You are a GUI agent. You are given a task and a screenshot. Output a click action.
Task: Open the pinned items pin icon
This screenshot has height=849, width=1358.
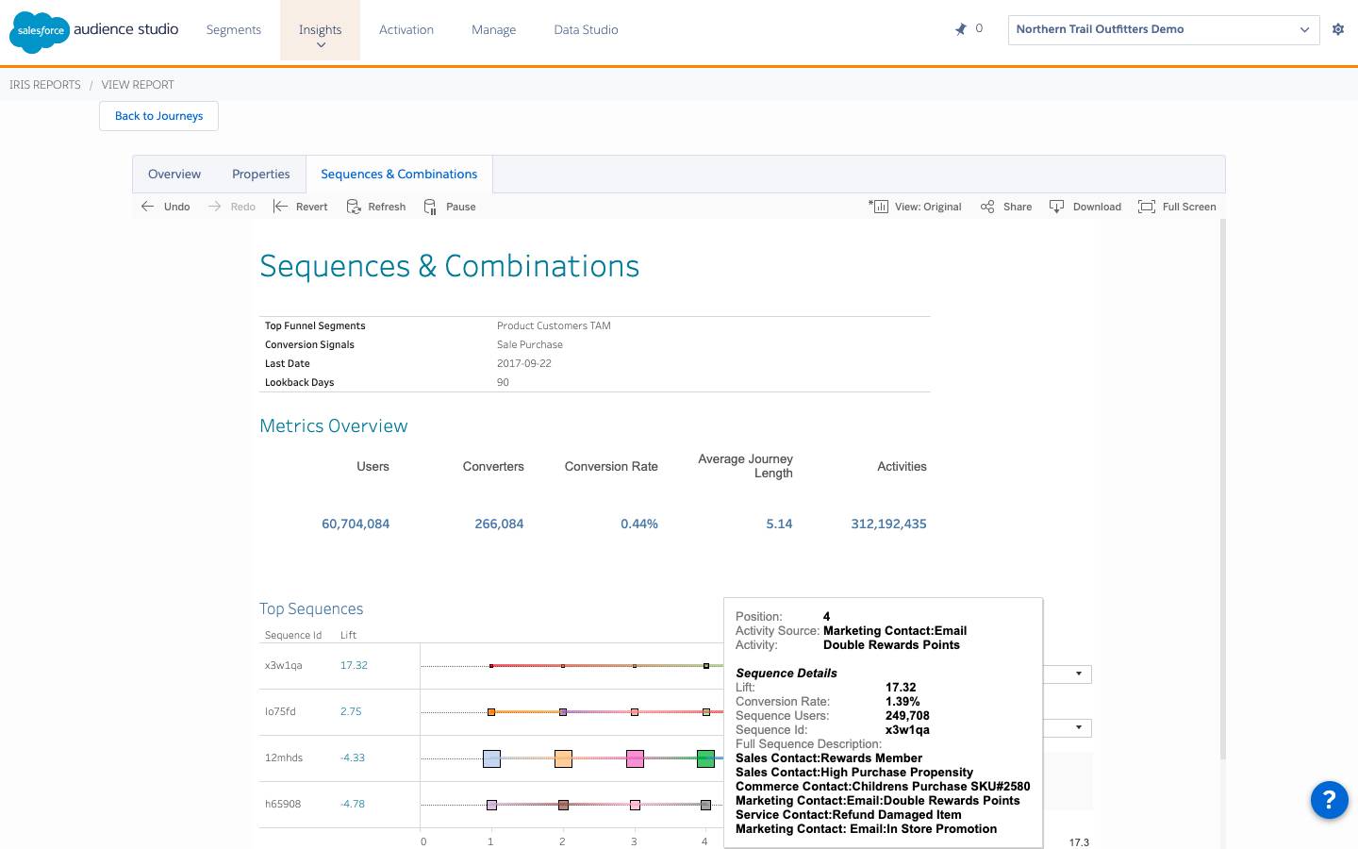[961, 29]
